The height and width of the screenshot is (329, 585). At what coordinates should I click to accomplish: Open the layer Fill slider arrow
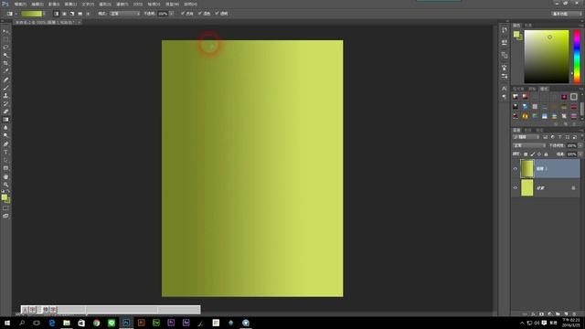point(580,154)
